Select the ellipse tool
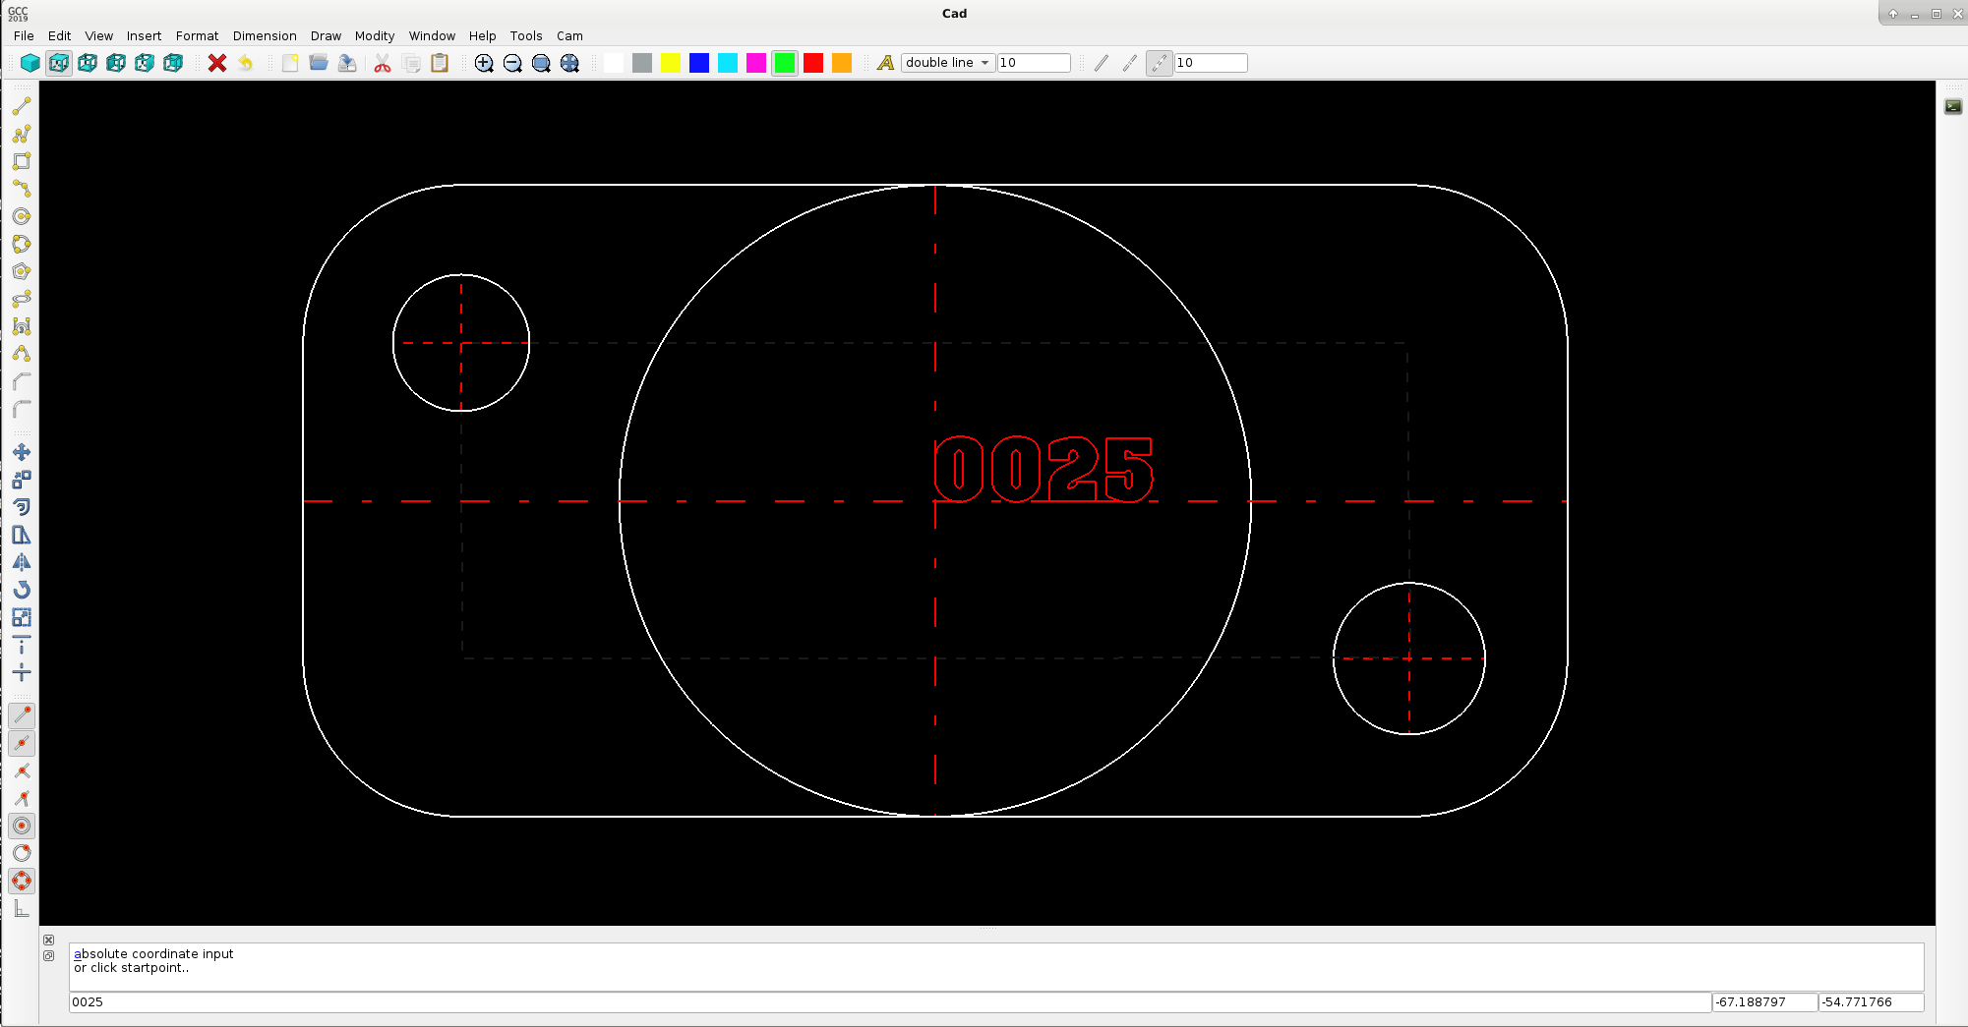Image resolution: width=1968 pixels, height=1027 pixels. click(22, 299)
